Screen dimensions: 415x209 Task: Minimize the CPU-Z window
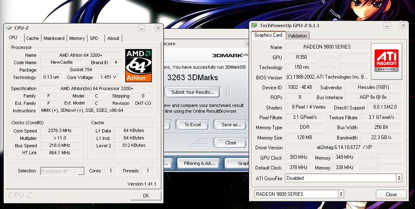(x=142, y=28)
